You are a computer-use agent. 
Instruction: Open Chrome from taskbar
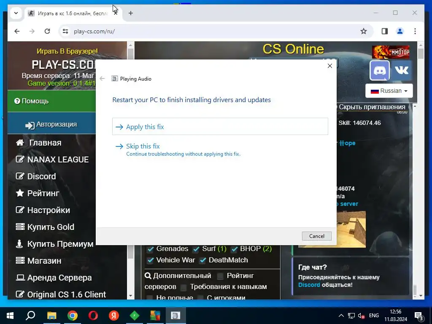pyautogui.click(x=73, y=316)
